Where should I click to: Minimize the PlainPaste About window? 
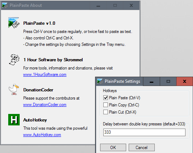(98, 5)
